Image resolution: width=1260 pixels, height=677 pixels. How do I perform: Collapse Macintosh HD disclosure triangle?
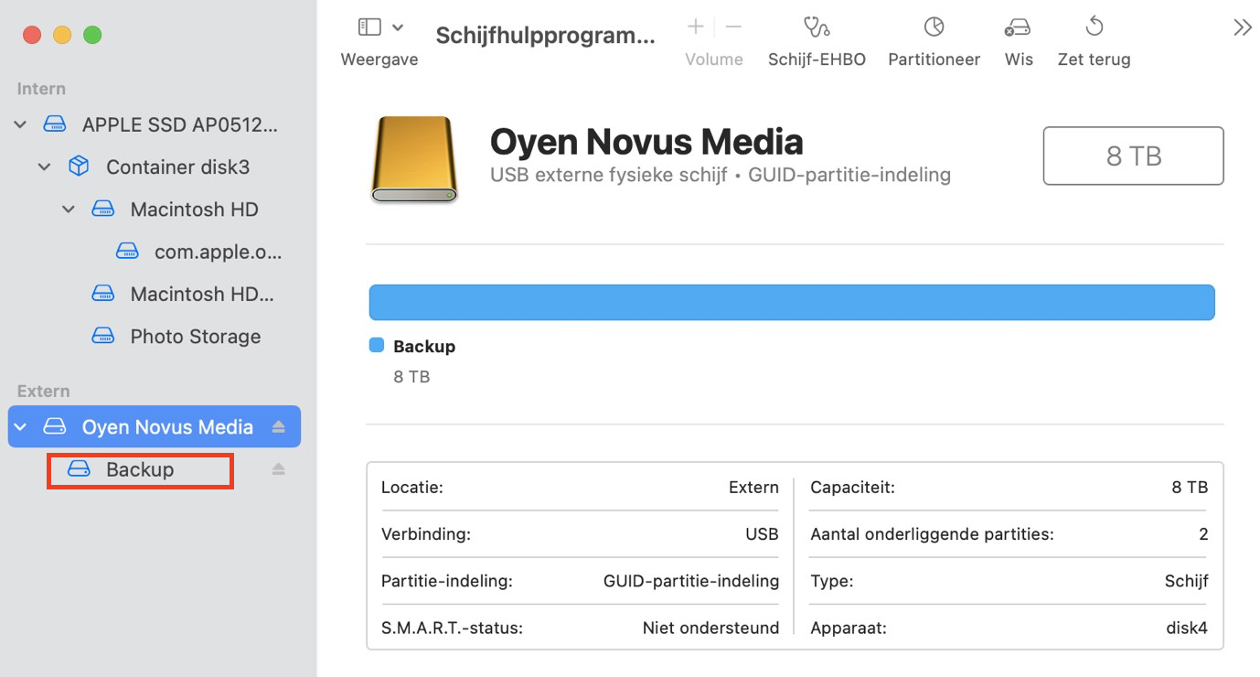[68, 209]
